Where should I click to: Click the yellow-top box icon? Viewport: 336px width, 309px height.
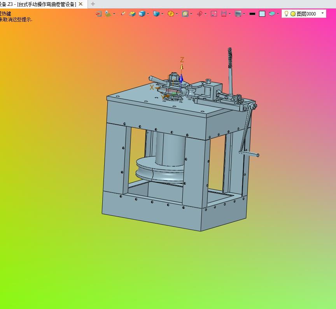133,14
